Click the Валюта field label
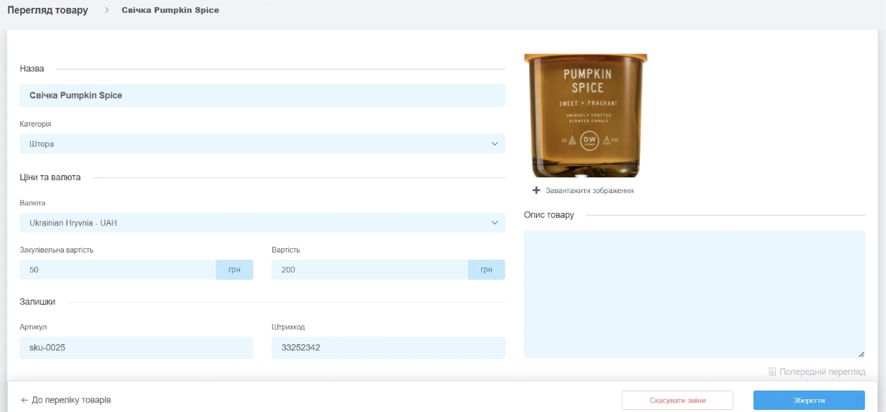The image size is (886, 412). pyautogui.click(x=32, y=203)
